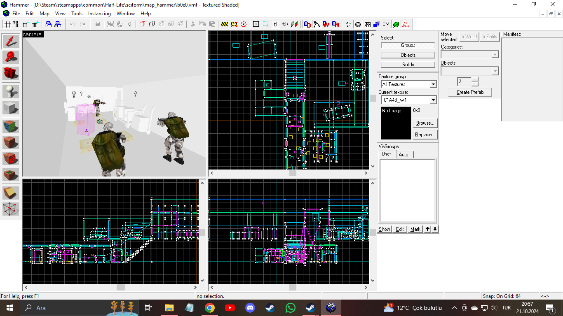Select the Block tool (gray cube)

[11, 108]
